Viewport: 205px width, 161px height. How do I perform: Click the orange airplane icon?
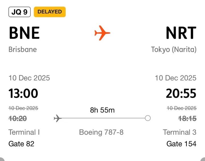pos(102,33)
